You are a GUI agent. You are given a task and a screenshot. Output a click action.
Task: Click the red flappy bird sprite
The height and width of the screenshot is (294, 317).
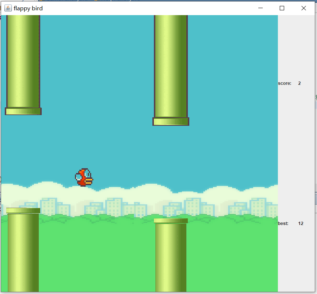pyautogui.click(x=84, y=176)
